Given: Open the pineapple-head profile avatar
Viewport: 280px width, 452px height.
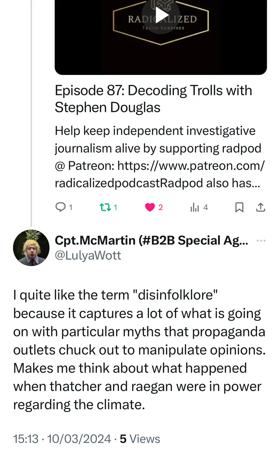Looking at the screenshot, I should pos(31,247).
